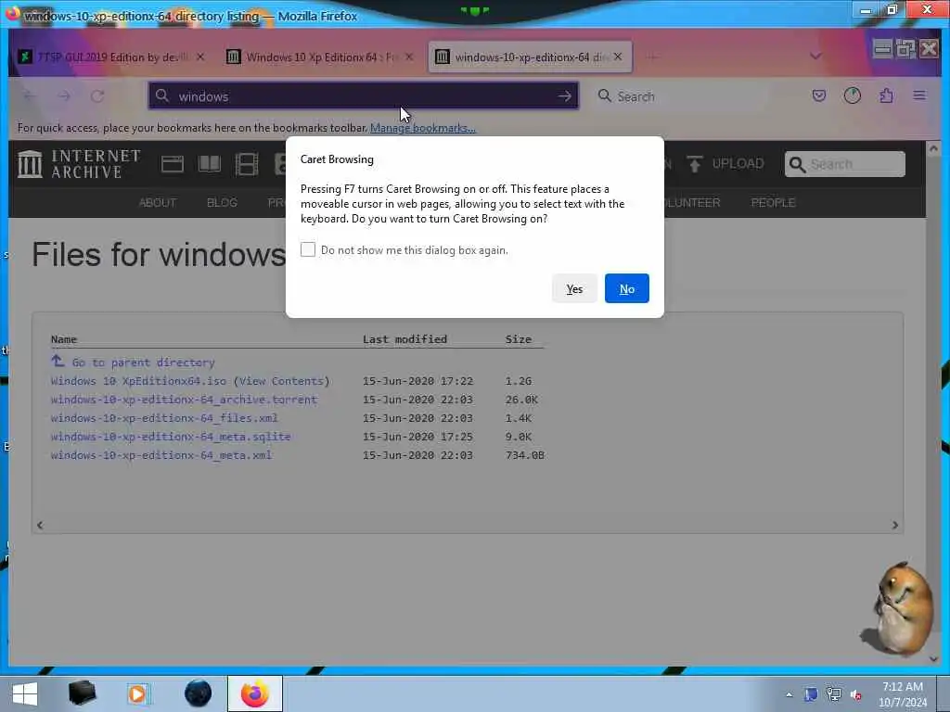
Task: Open the dark globe taskbar icon
Action: click(198, 693)
